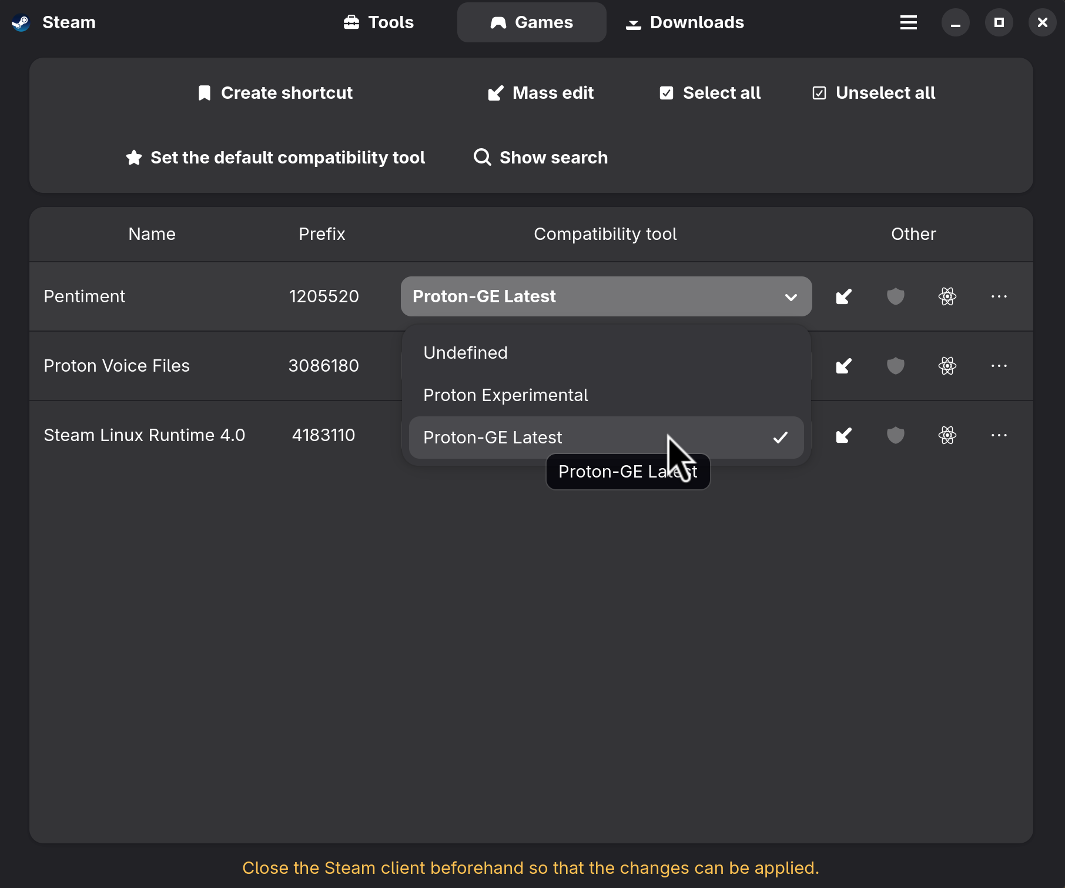Click edit icon for Steam Linux Runtime 4.0
The image size is (1065, 888).
(844, 435)
